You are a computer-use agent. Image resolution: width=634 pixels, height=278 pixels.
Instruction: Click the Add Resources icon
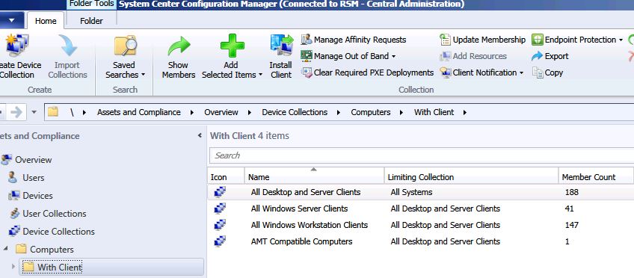coord(445,56)
